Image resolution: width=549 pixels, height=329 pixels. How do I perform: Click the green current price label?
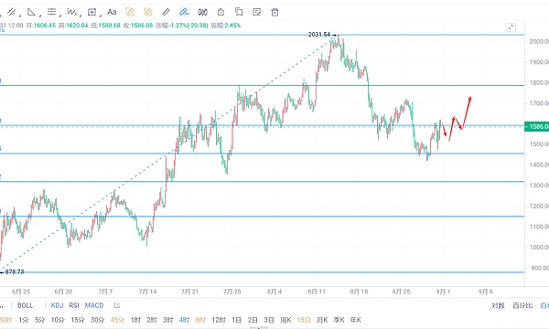536,126
